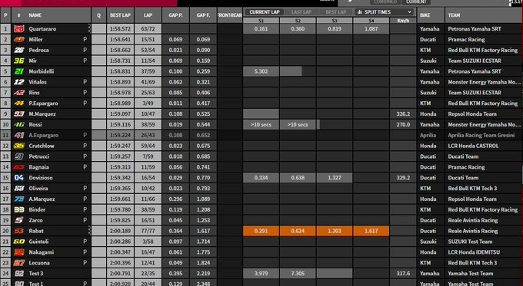This screenshot has width=523, height=286.
Task: Click Oliveira's number 88 badge
Action: coord(19,188)
